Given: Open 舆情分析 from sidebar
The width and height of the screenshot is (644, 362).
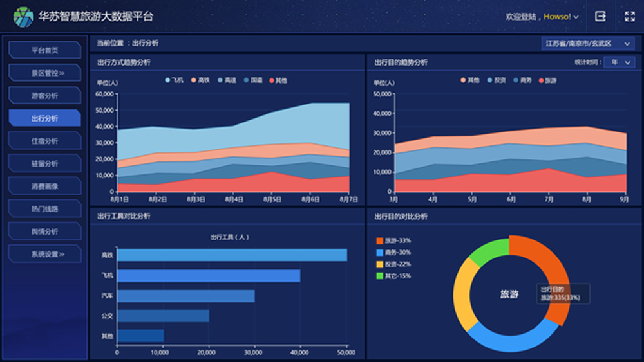Looking at the screenshot, I should 45,231.
